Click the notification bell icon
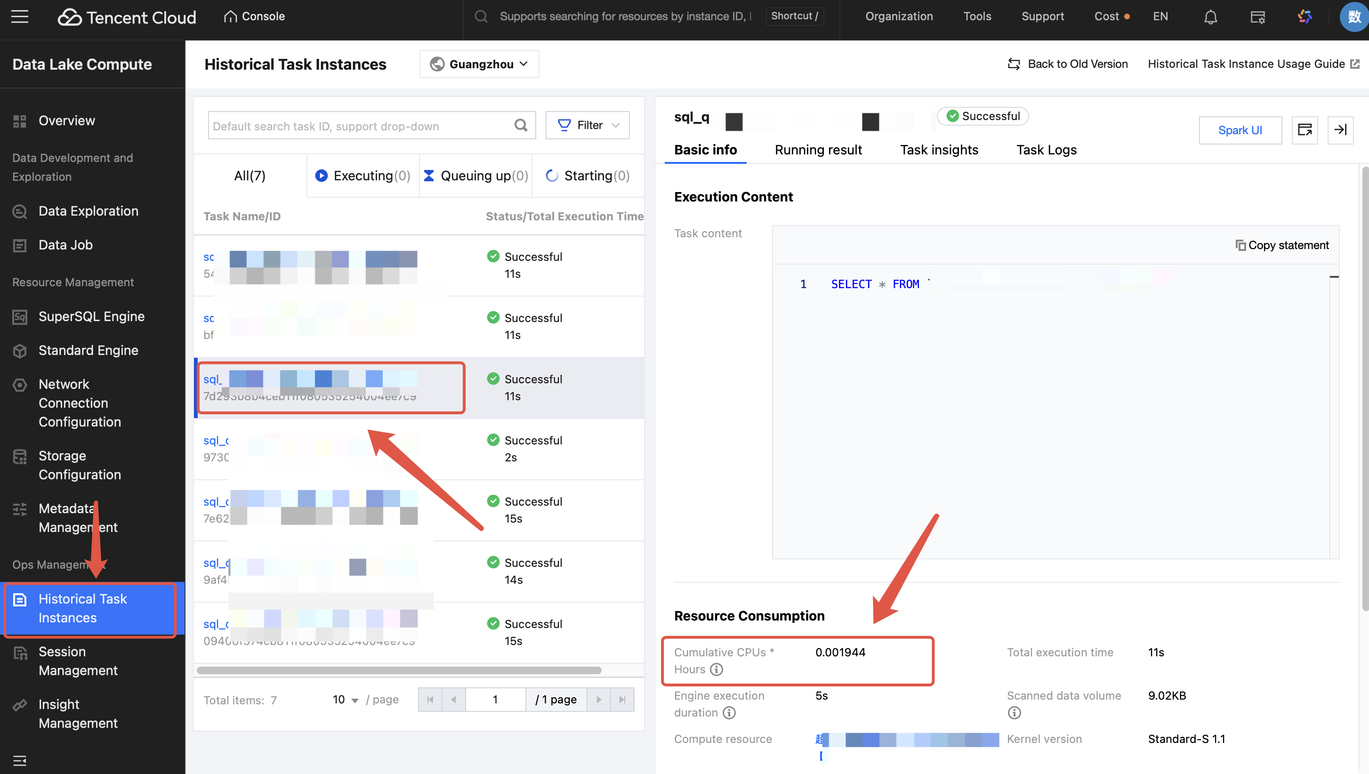The height and width of the screenshot is (774, 1369). coord(1210,17)
